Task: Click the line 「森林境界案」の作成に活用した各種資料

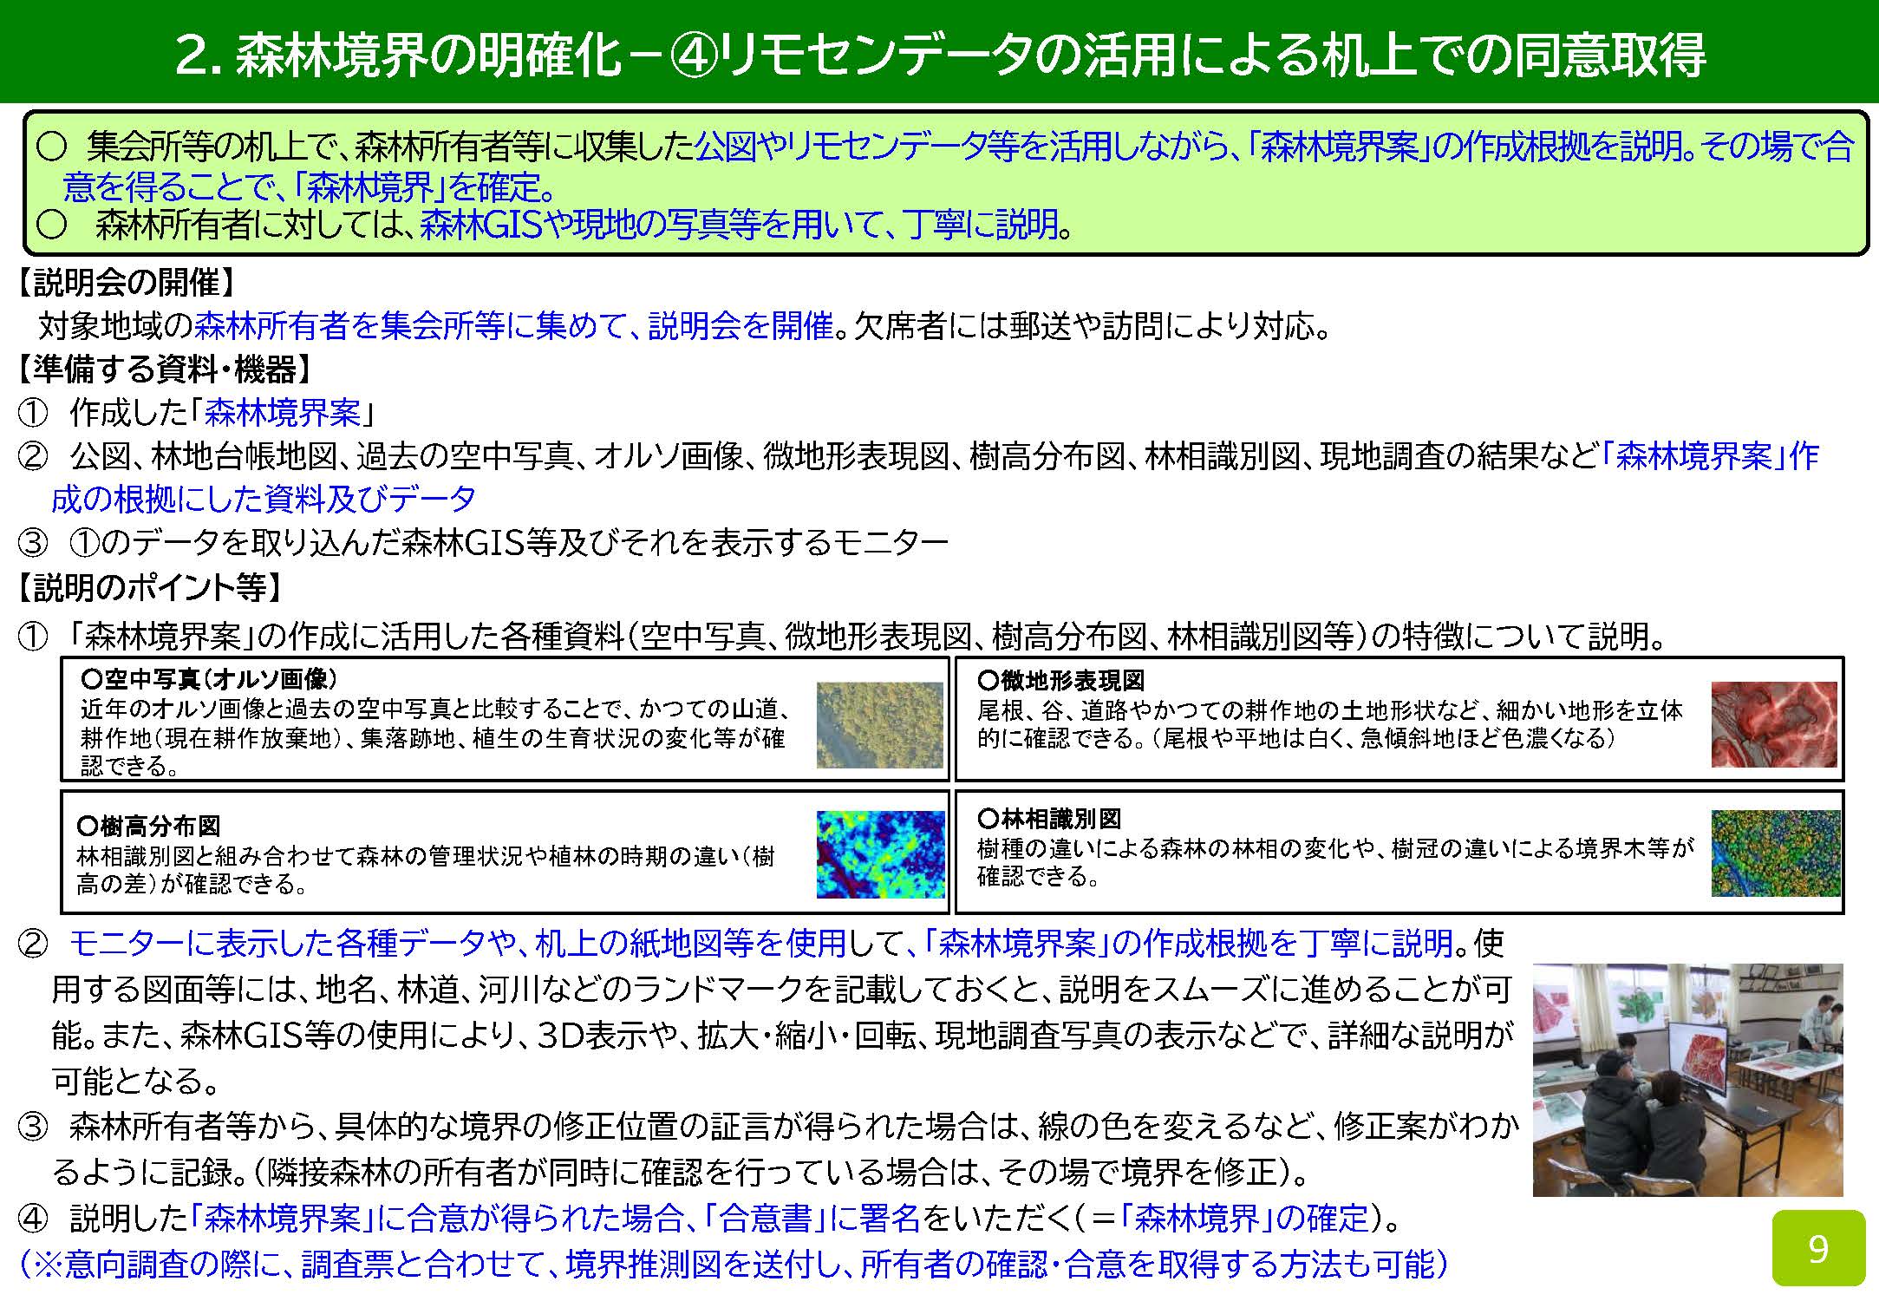Action: (x=843, y=637)
